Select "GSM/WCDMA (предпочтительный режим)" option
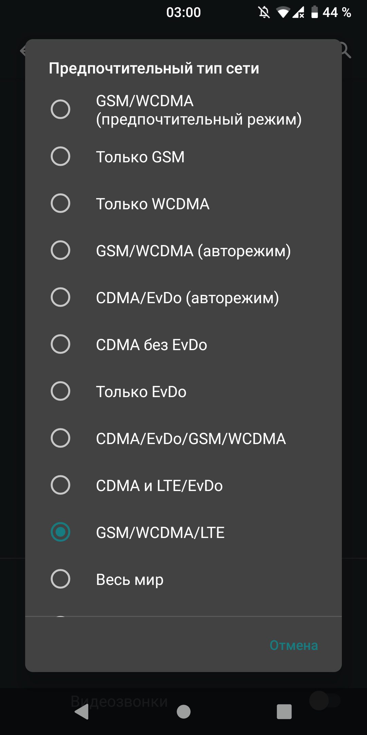 pos(60,110)
